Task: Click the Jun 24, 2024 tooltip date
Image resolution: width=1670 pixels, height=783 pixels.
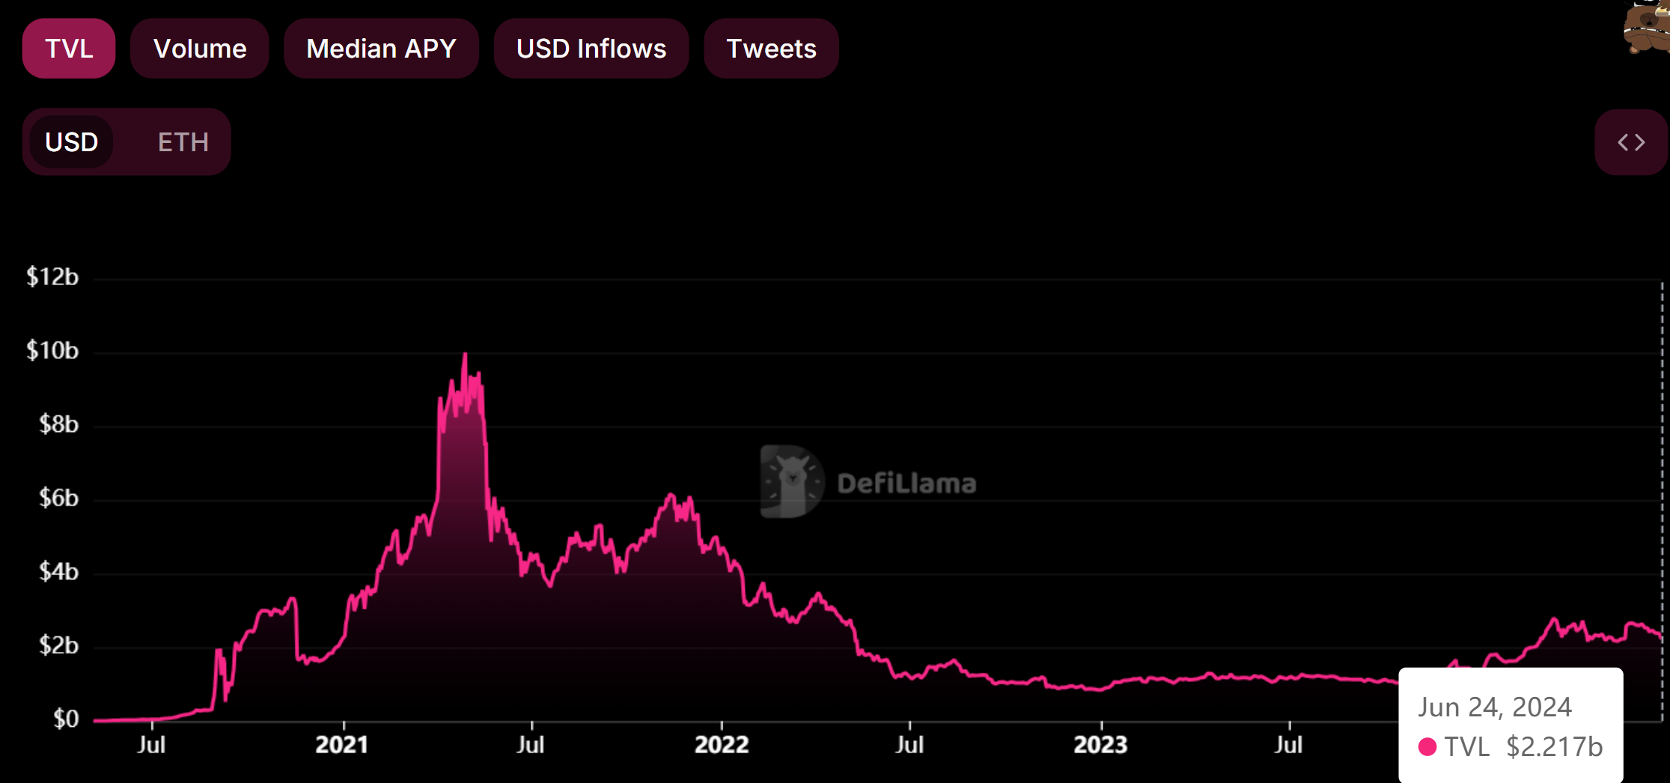Action: (1494, 707)
